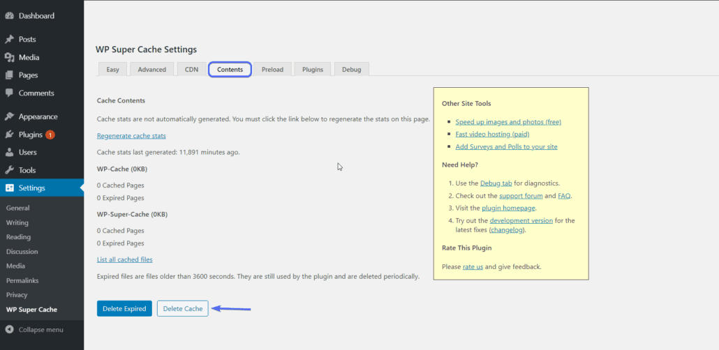
Task: Click the Media library icon
Action: [9, 57]
